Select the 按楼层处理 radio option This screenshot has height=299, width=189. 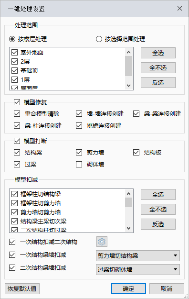click(12, 39)
